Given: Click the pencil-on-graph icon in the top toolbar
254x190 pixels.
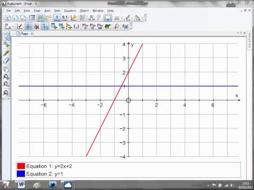Looking at the screenshot, I should pyautogui.click(x=74, y=18).
